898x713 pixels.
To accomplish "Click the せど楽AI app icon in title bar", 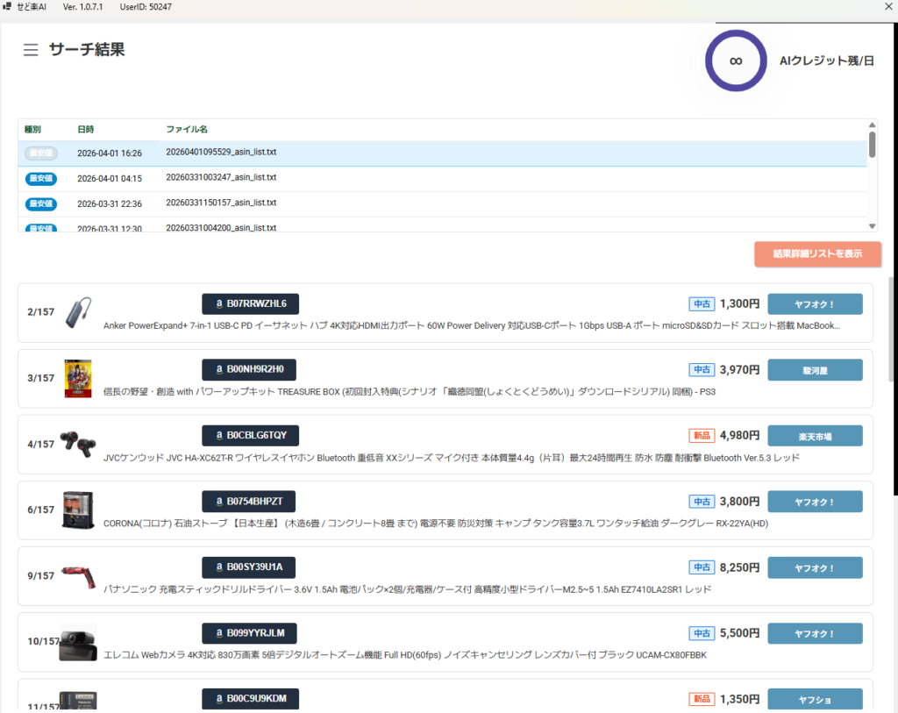I will (8, 7).
